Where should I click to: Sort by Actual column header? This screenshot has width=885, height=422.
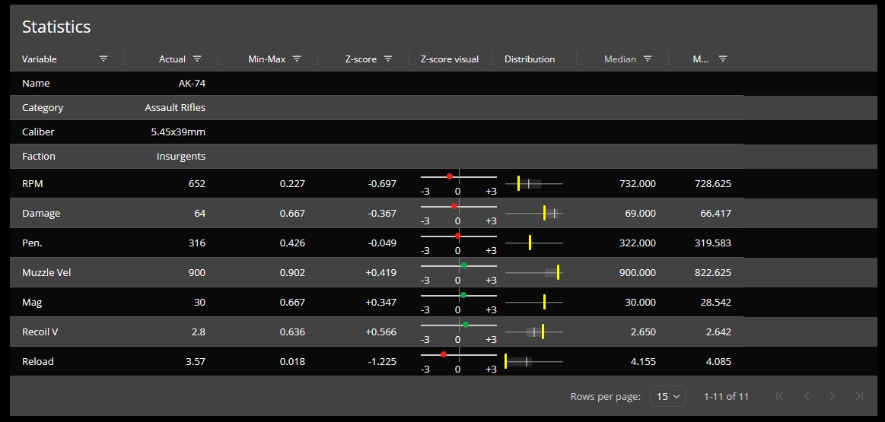172,59
